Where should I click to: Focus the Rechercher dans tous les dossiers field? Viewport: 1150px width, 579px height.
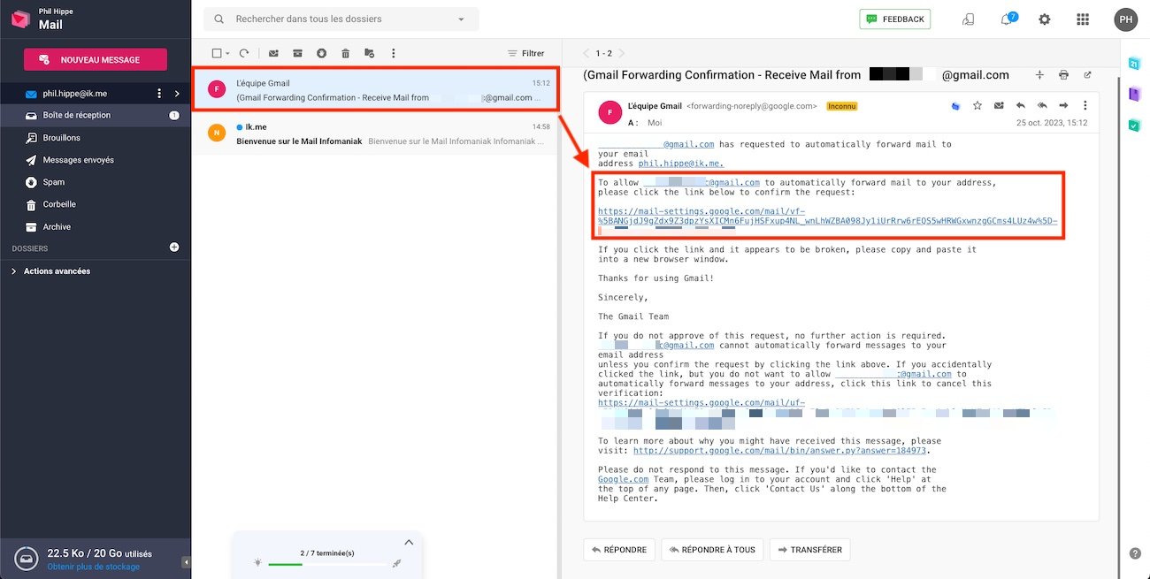click(x=341, y=19)
